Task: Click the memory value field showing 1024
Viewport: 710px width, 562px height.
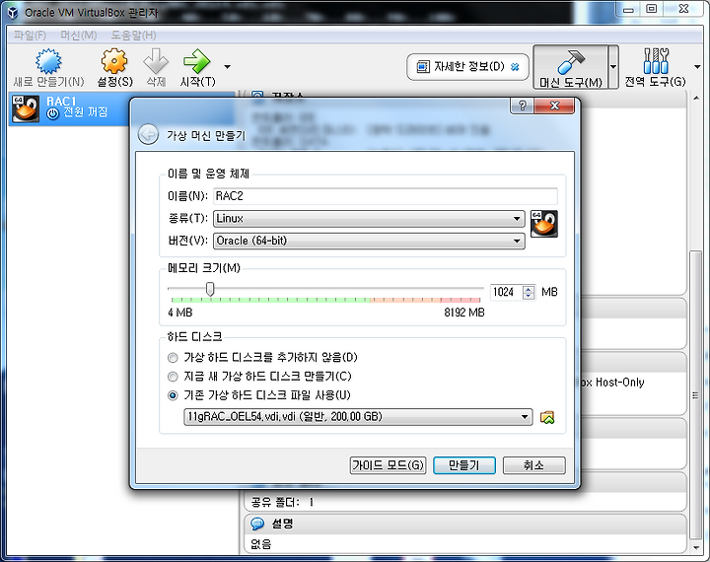Action: [x=506, y=292]
